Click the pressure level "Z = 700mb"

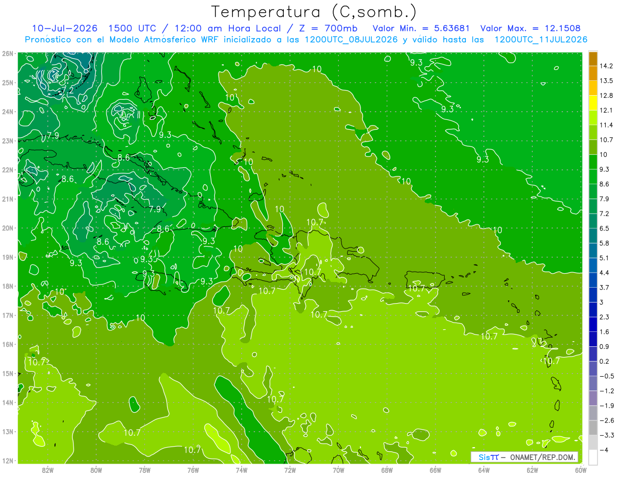[328, 28]
